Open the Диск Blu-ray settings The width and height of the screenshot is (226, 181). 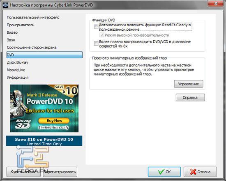[18, 62]
